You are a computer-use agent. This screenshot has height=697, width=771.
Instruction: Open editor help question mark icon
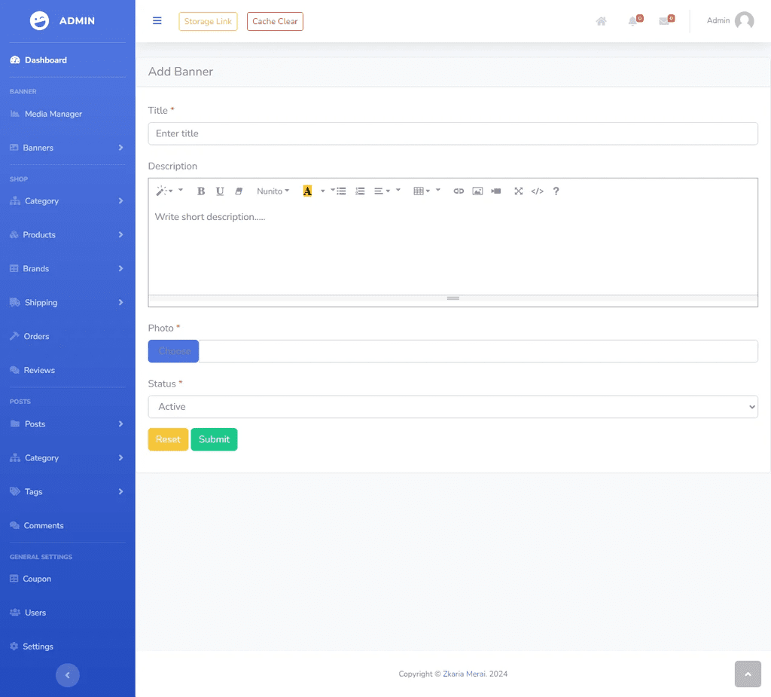point(556,191)
